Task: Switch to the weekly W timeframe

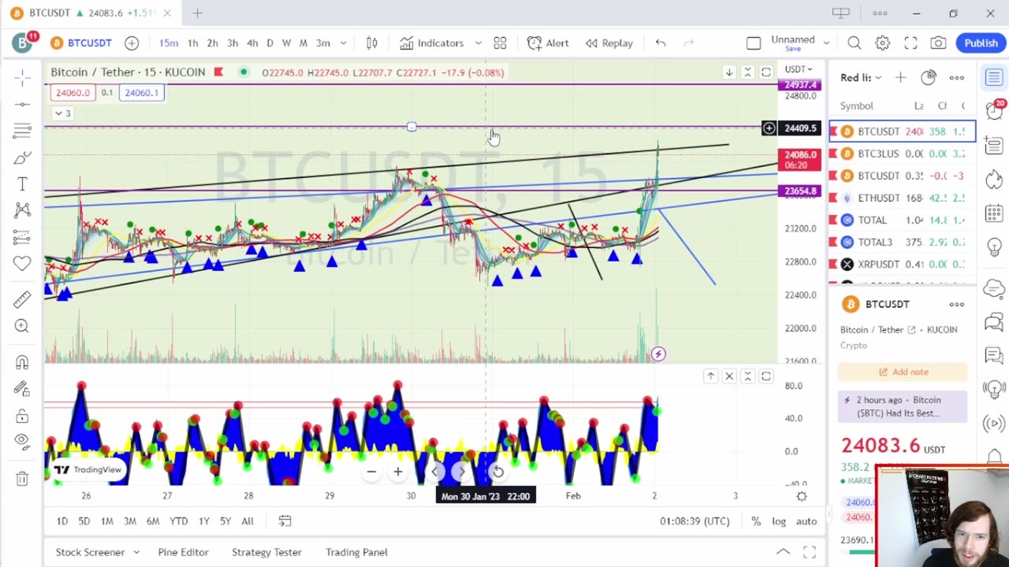Action: (x=286, y=43)
